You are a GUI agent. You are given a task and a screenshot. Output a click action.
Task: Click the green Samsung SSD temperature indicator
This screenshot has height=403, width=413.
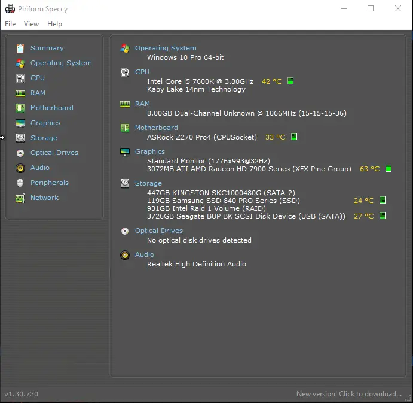click(383, 200)
